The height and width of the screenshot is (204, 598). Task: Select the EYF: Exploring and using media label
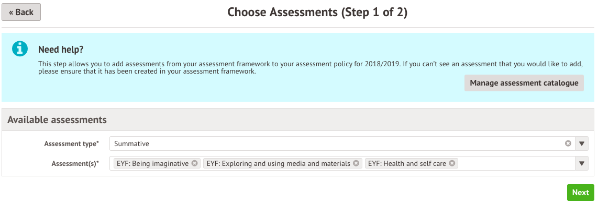pos(279,164)
